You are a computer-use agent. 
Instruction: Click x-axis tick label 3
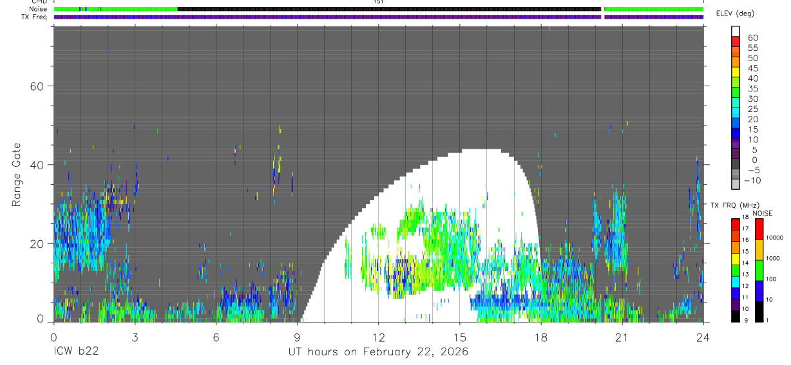tap(135, 337)
